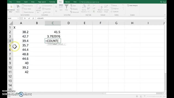Choose From Table in Get & Transform

click(x=26, y=9)
